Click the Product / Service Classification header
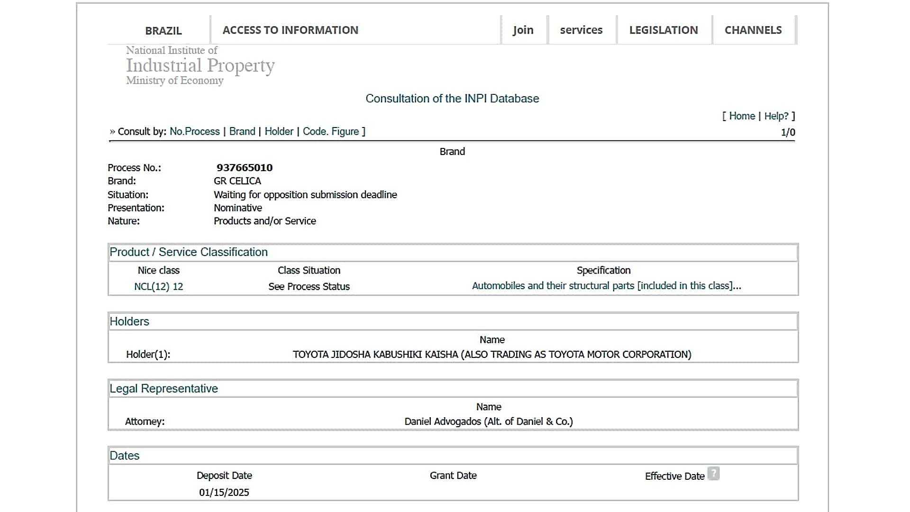 pyautogui.click(x=189, y=252)
